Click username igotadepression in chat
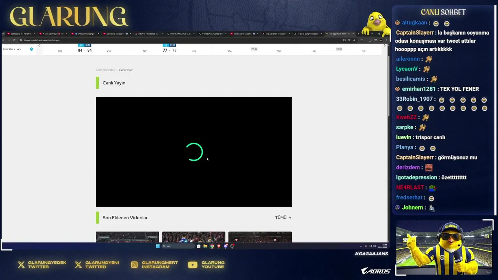This screenshot has height=280, width=498. tap(417, 177)
